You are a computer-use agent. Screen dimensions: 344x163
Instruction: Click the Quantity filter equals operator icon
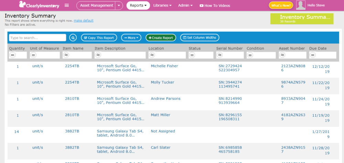click(12, 55)
